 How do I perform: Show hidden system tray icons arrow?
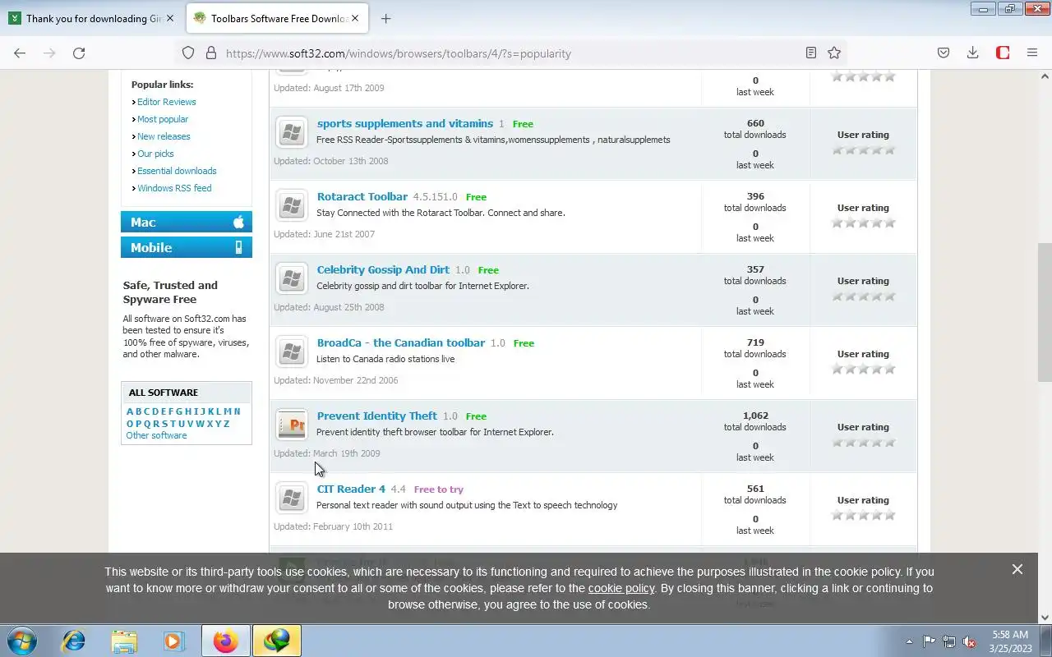909,641
